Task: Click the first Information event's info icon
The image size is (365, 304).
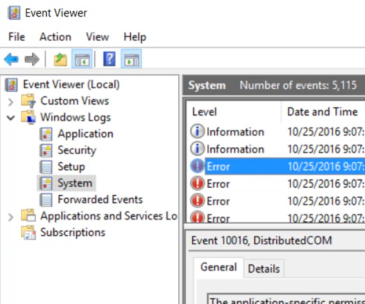Action: [197, 131]
